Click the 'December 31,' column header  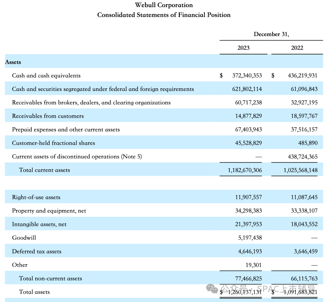click(x=271, y=34)
